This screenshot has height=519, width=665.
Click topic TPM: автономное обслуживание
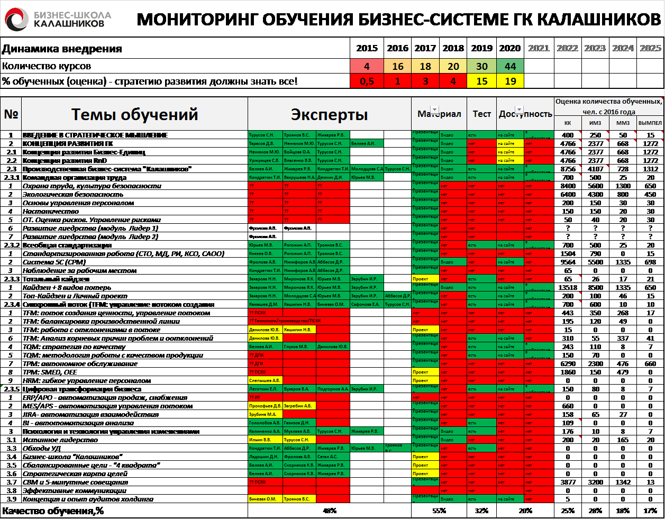tap(80, 363)
